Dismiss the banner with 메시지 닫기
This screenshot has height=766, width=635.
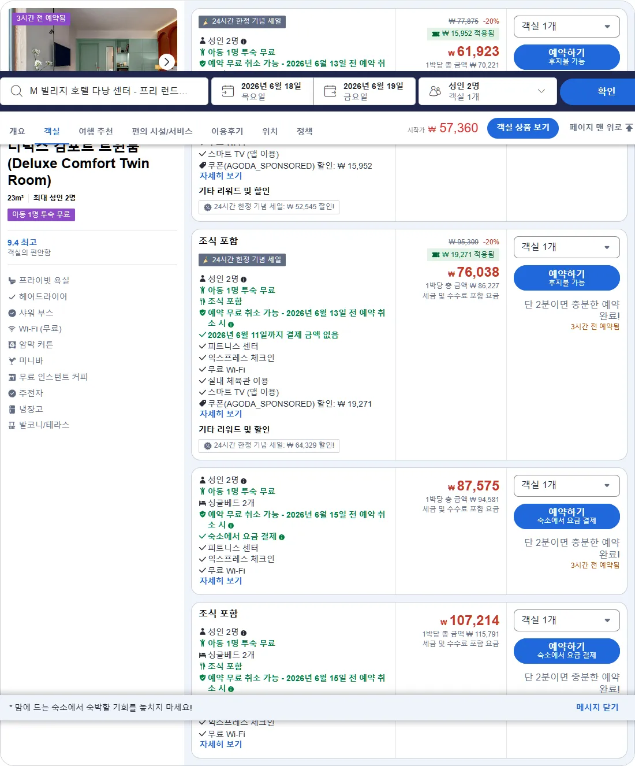coord(597,707)
